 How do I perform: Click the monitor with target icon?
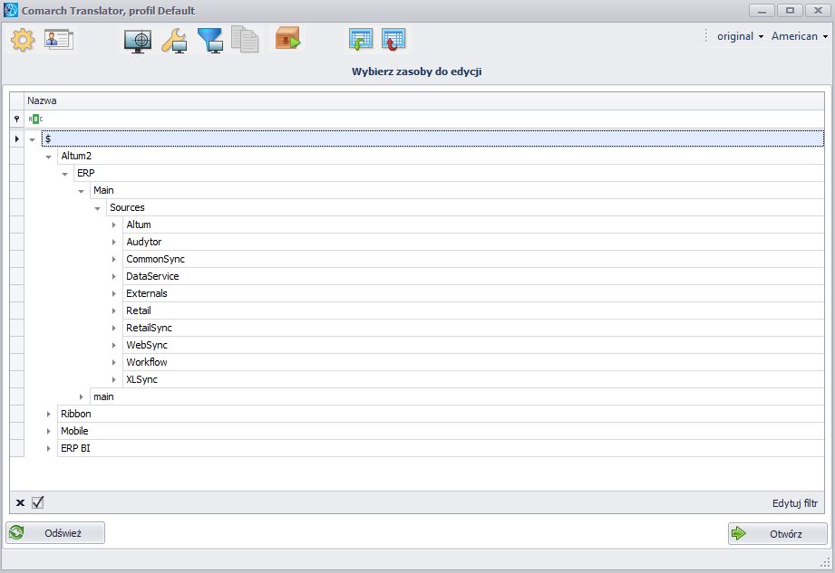[138, 41]
